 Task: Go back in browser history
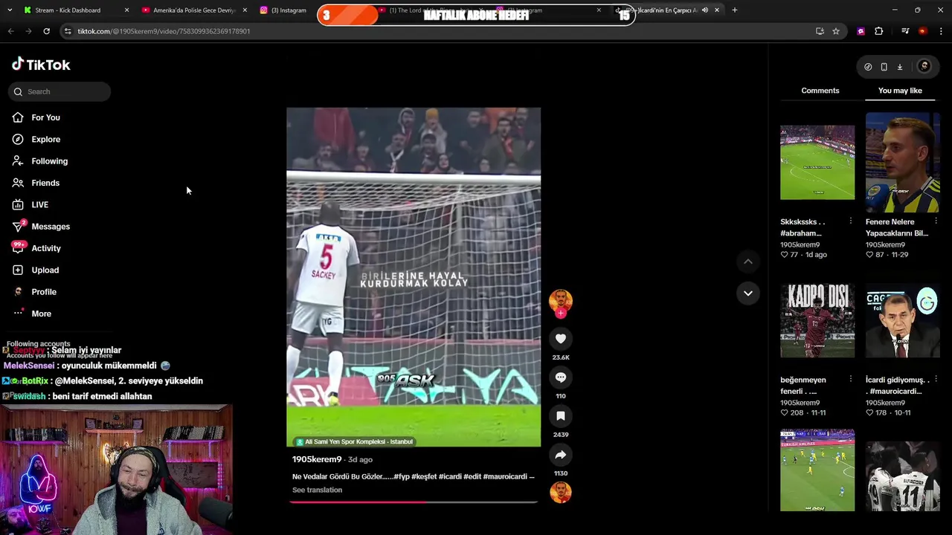pyautogui.click(x=10, y=31)
